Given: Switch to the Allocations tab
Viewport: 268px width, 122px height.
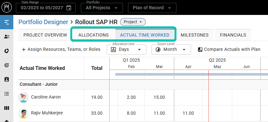Looking at the screenshot, I should tap(93, 35).
